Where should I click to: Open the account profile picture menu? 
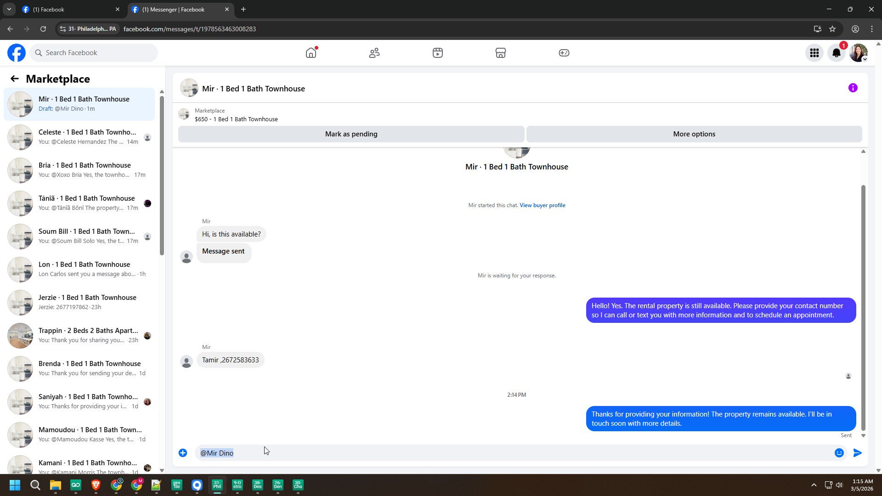(859, 53)
